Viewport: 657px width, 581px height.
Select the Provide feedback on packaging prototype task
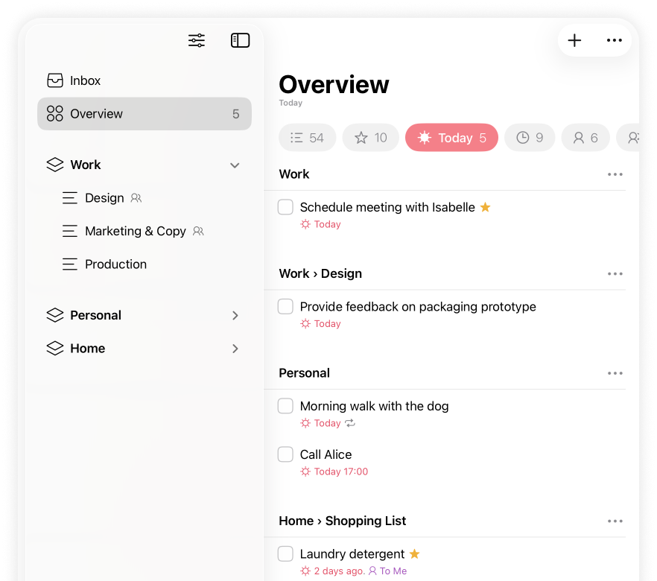point(418,306)
